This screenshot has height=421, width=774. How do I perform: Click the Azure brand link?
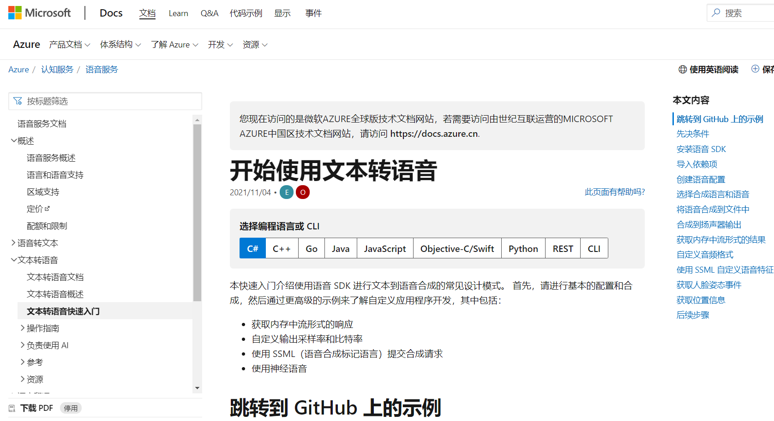26,45
